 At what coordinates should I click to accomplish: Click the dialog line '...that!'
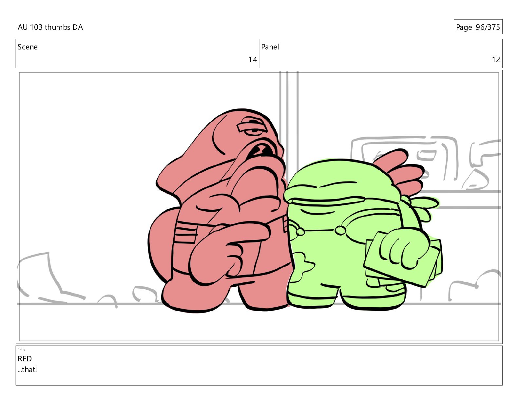(x=27, y=370)
